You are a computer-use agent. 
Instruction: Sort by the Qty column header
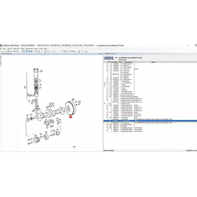coord(120,62)
